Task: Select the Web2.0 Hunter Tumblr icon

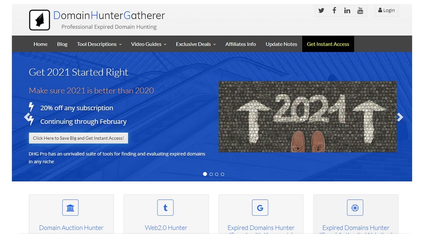Action: [165, 208]
